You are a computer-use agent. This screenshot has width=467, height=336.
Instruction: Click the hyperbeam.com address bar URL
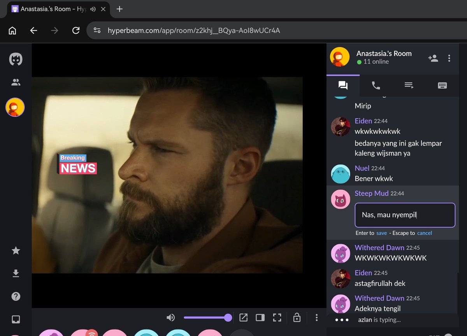[x=194, y=30]
